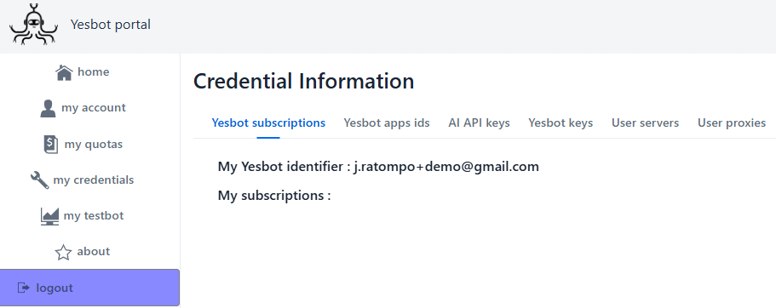The height and width of the screenshot is (308, 776).
Task: Click the home house icon
Action: [x=65, y=72]
